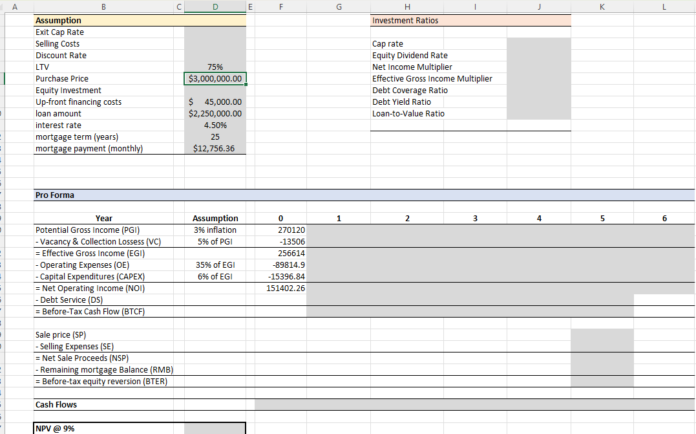The height and width of the screenshot is (434, 696).
Task: Click column K header
Action: coord(602,6)
